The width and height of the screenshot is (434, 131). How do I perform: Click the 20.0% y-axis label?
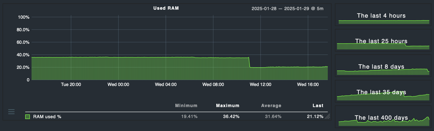coord(23,67)
